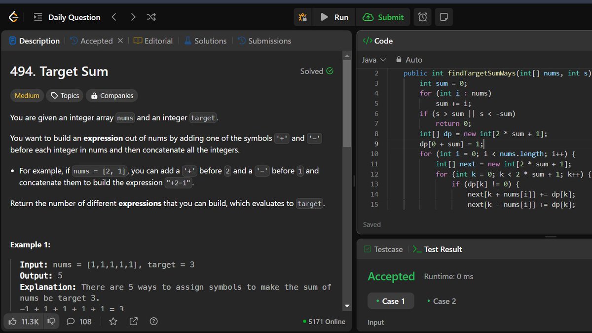Open the timer alarm clock icon
Screen dimensions: 592x333
click(423, 17)
